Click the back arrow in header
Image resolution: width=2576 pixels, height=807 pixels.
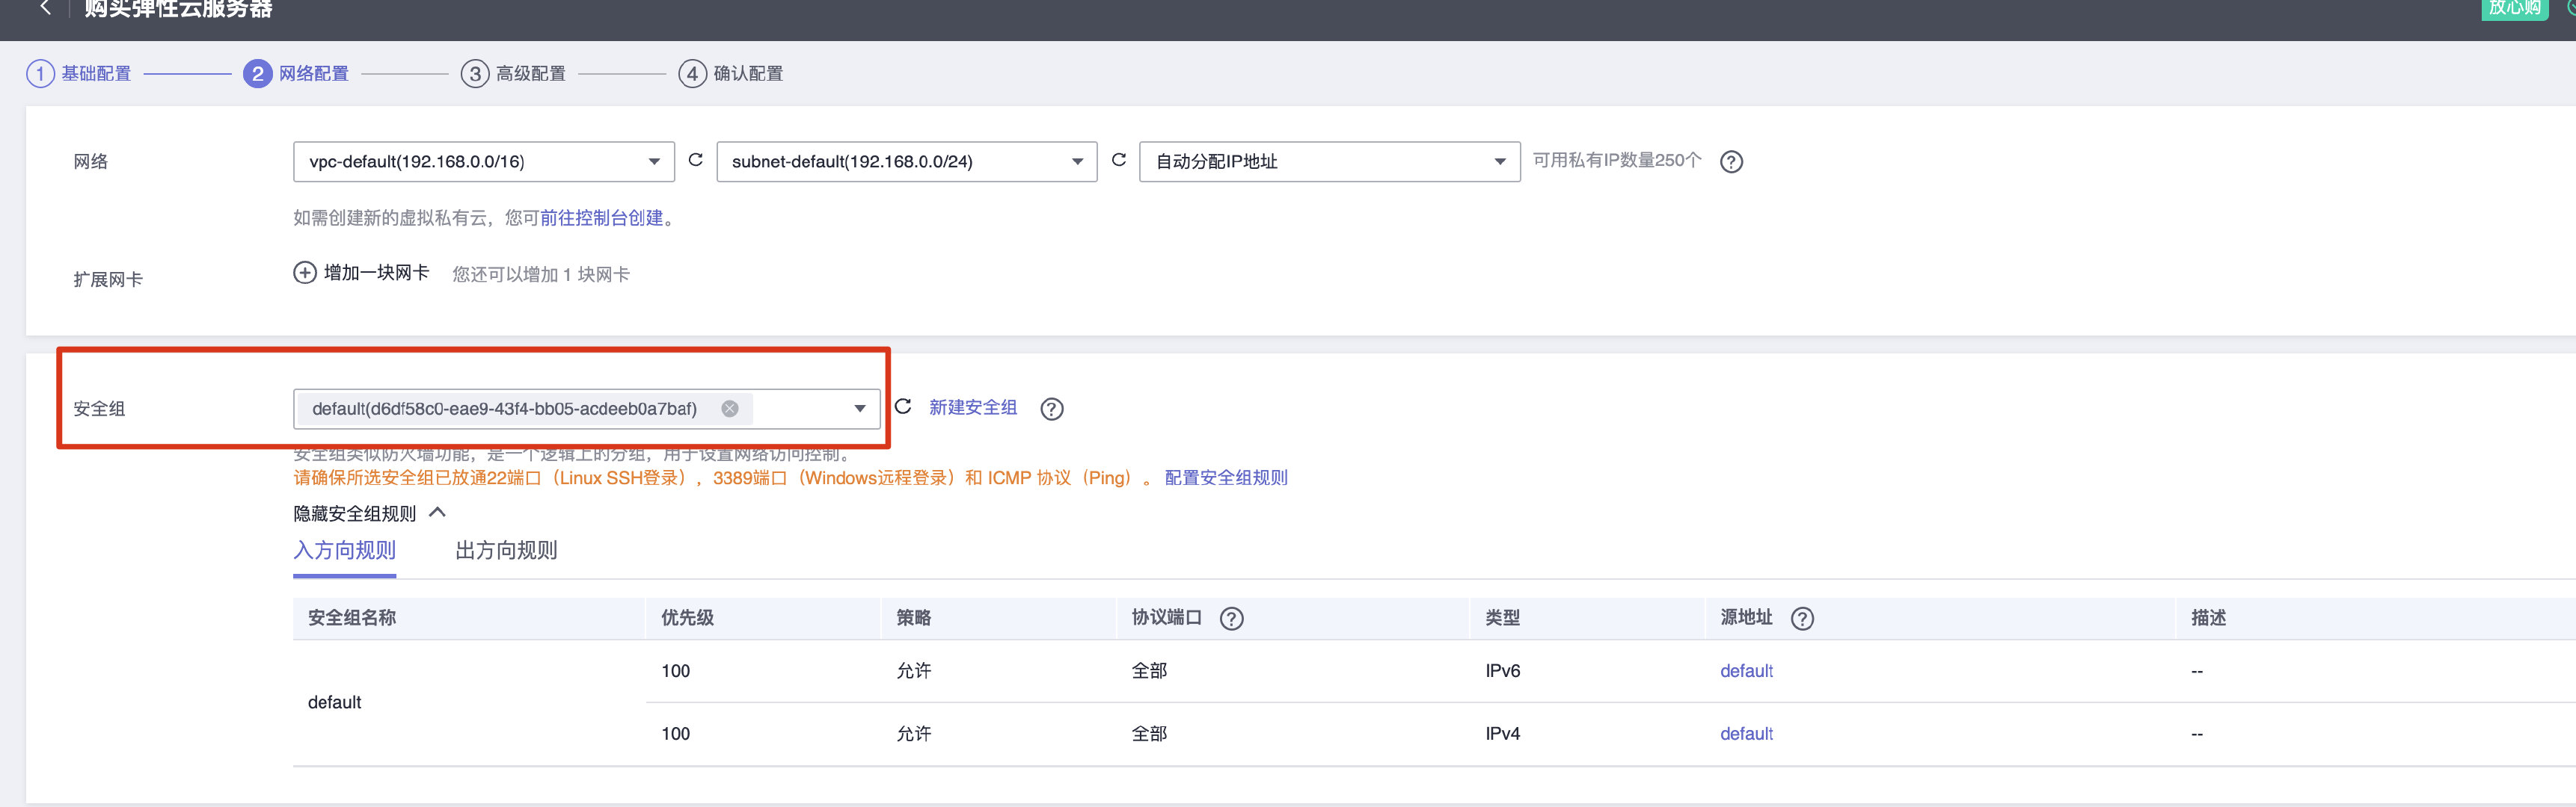coord(44,8)
